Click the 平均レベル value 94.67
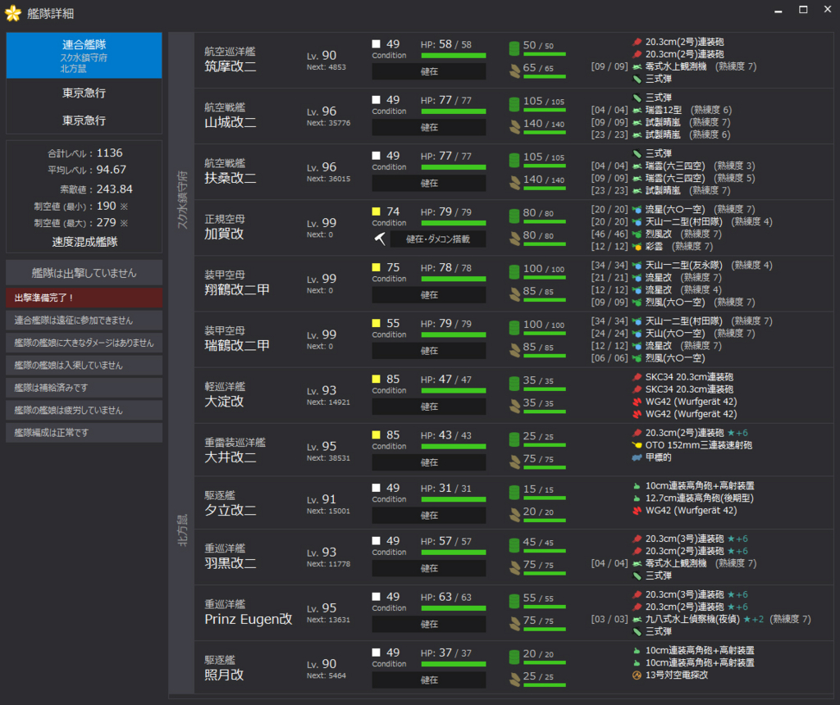This screenshot has height=705, width=840. pos(111,170)
